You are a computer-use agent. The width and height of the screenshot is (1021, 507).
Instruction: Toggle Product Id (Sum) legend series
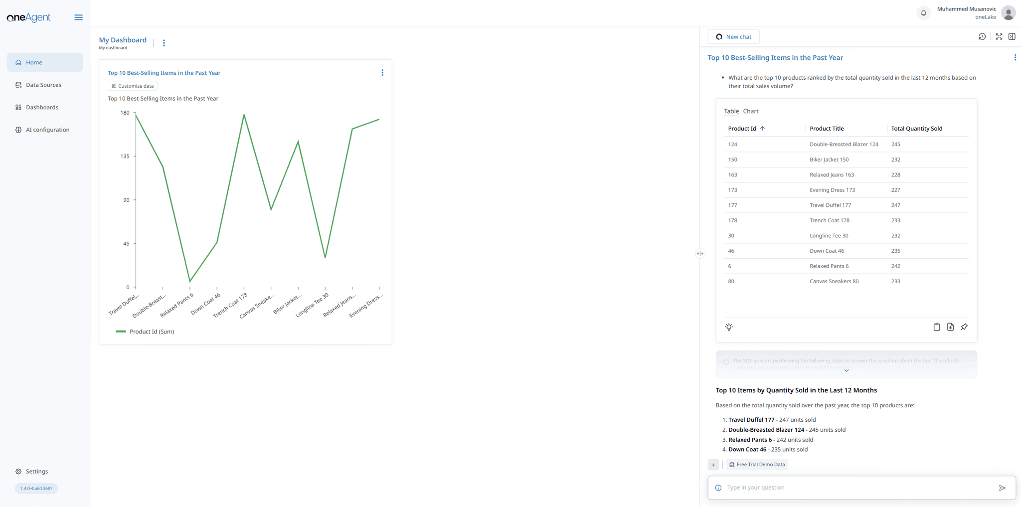(x=145, y=332)
